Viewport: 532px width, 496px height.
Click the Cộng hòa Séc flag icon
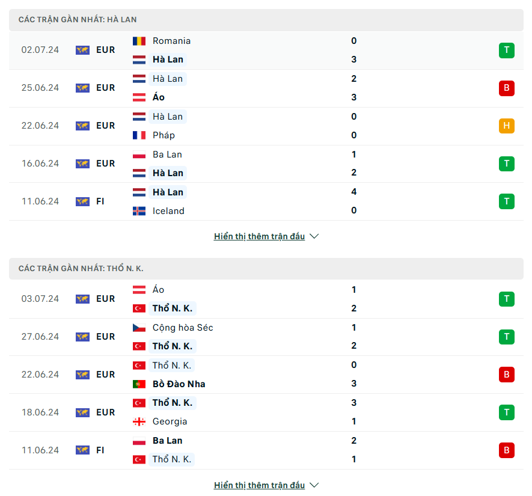(139, 328)
